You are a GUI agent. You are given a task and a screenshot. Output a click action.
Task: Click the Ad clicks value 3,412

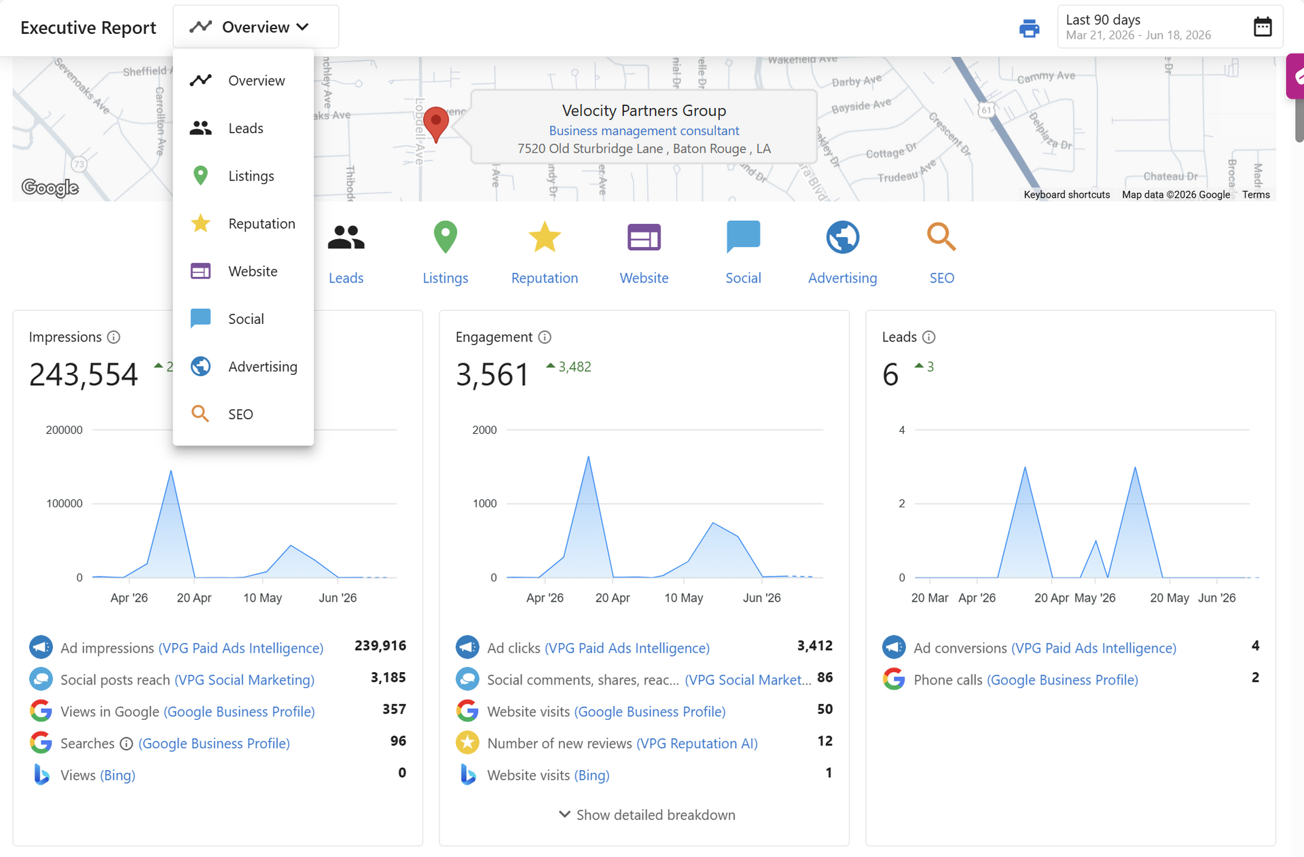pyautogui.click(x=815, y=646)
